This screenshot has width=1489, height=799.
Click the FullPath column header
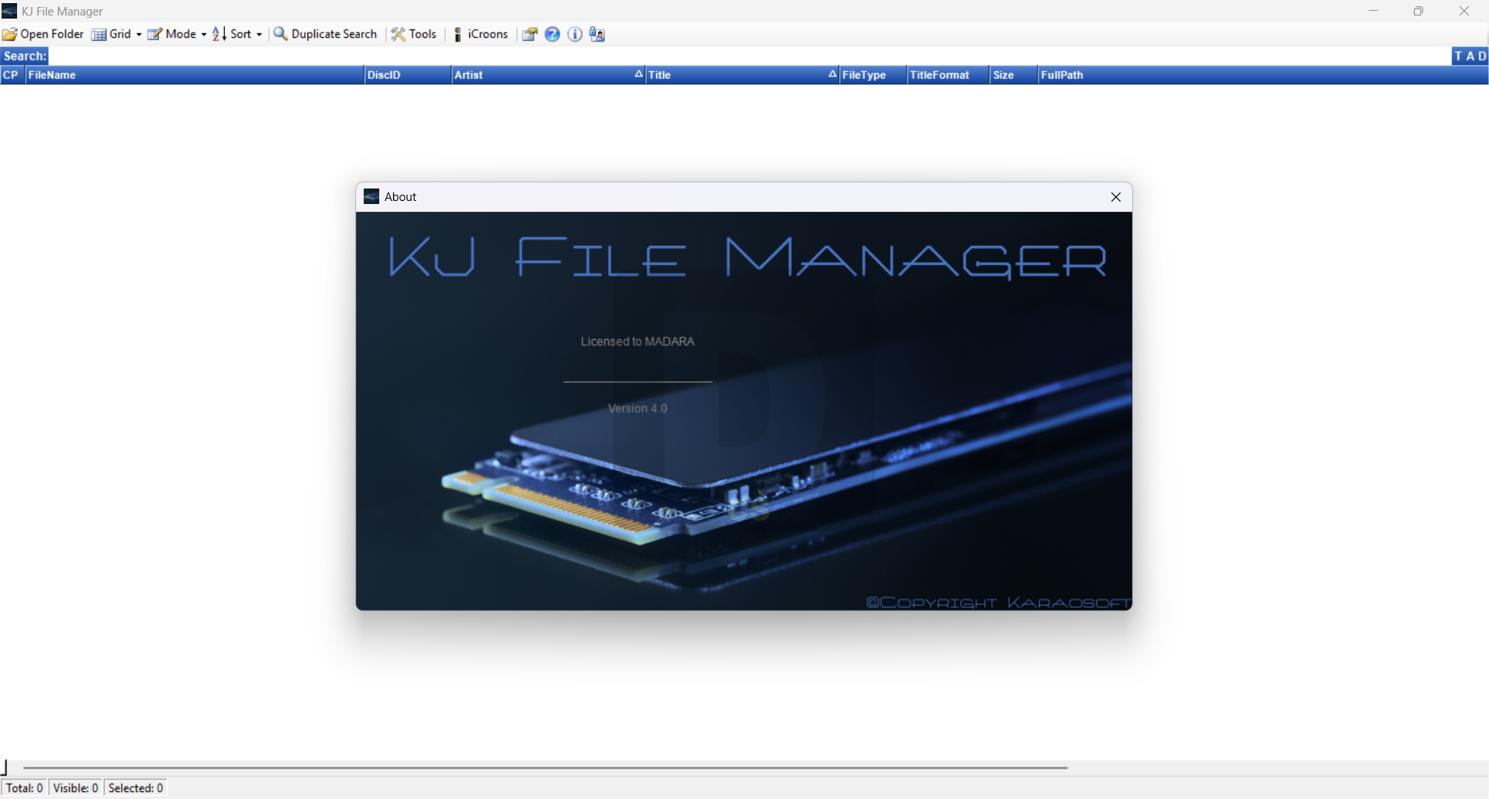(1263, 75)
